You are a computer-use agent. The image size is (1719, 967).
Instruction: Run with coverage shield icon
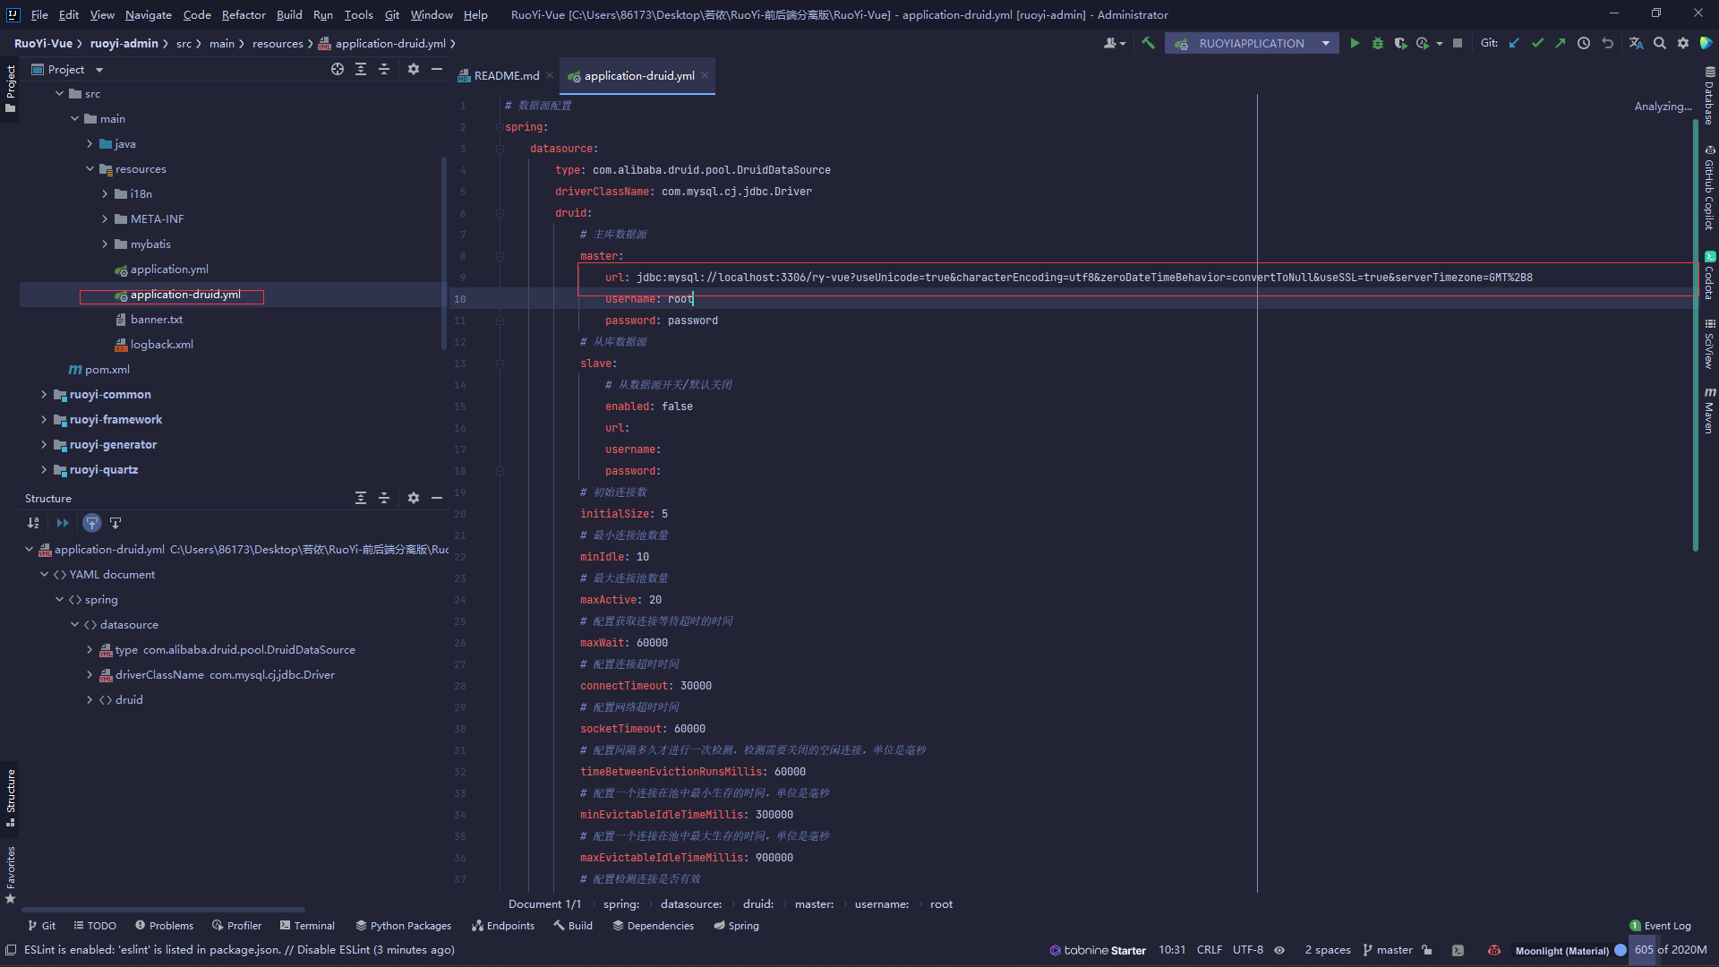coord(1400,43)
